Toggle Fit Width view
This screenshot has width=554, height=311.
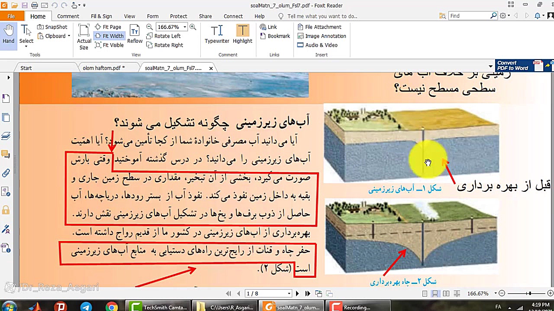tap(109, 36)
